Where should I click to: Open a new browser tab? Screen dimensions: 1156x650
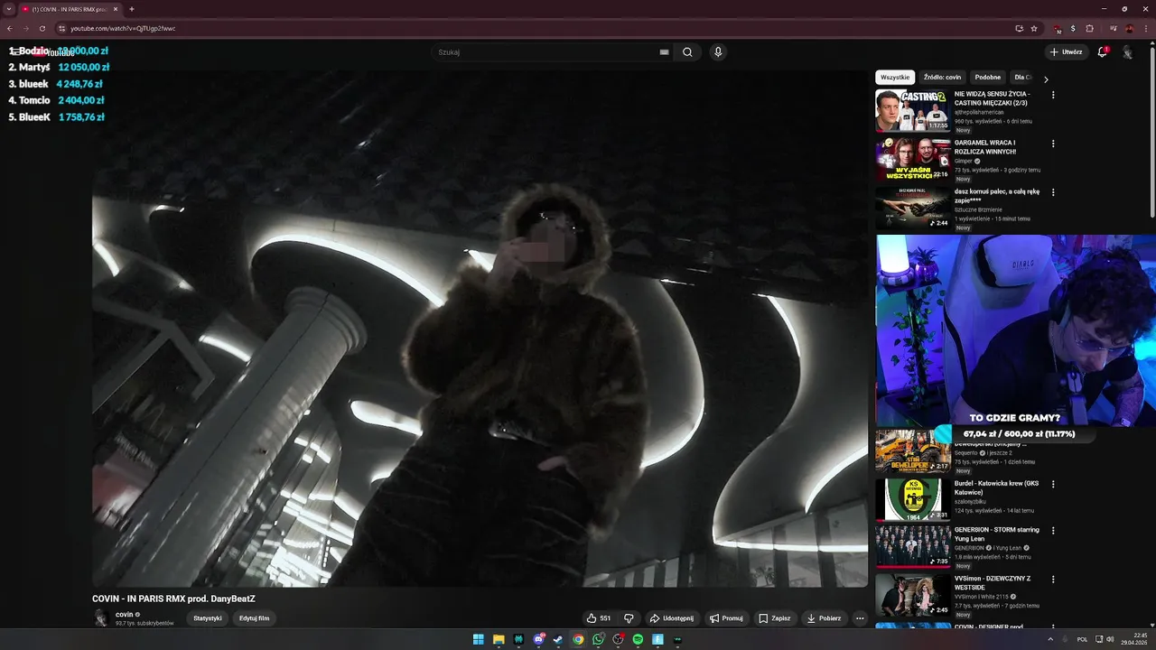(x=132, y=9)
